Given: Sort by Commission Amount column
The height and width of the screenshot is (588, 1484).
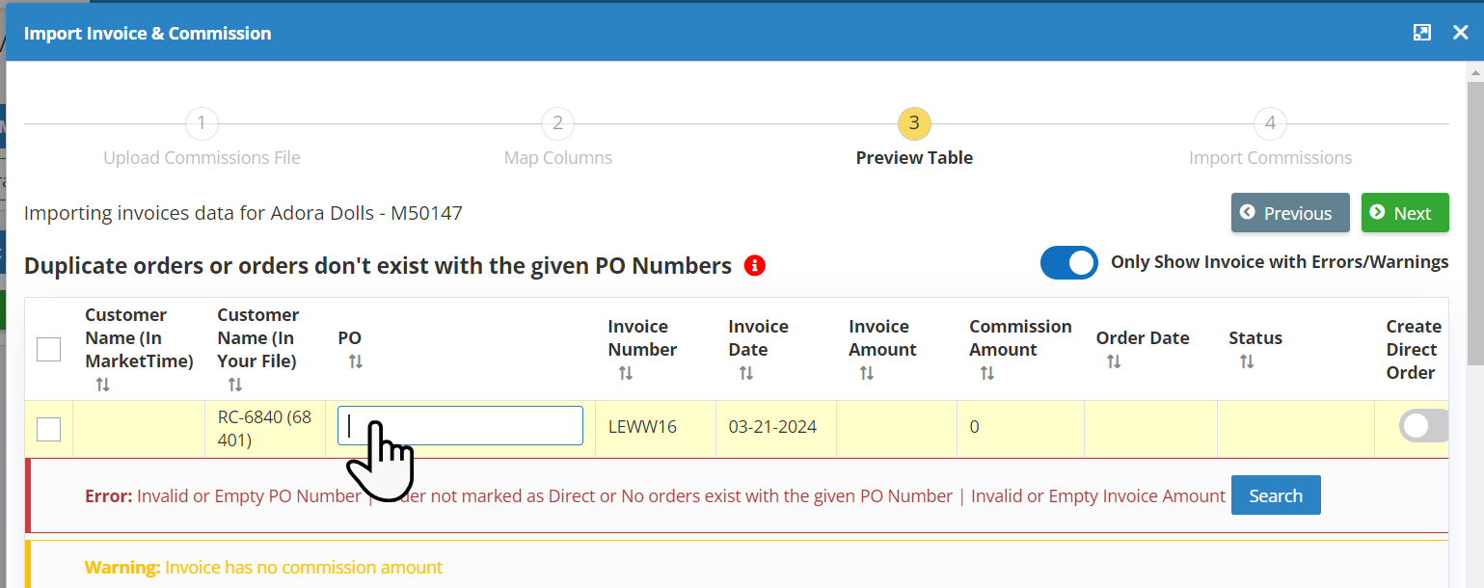Looking at the screenshot, I should point(987,373).
